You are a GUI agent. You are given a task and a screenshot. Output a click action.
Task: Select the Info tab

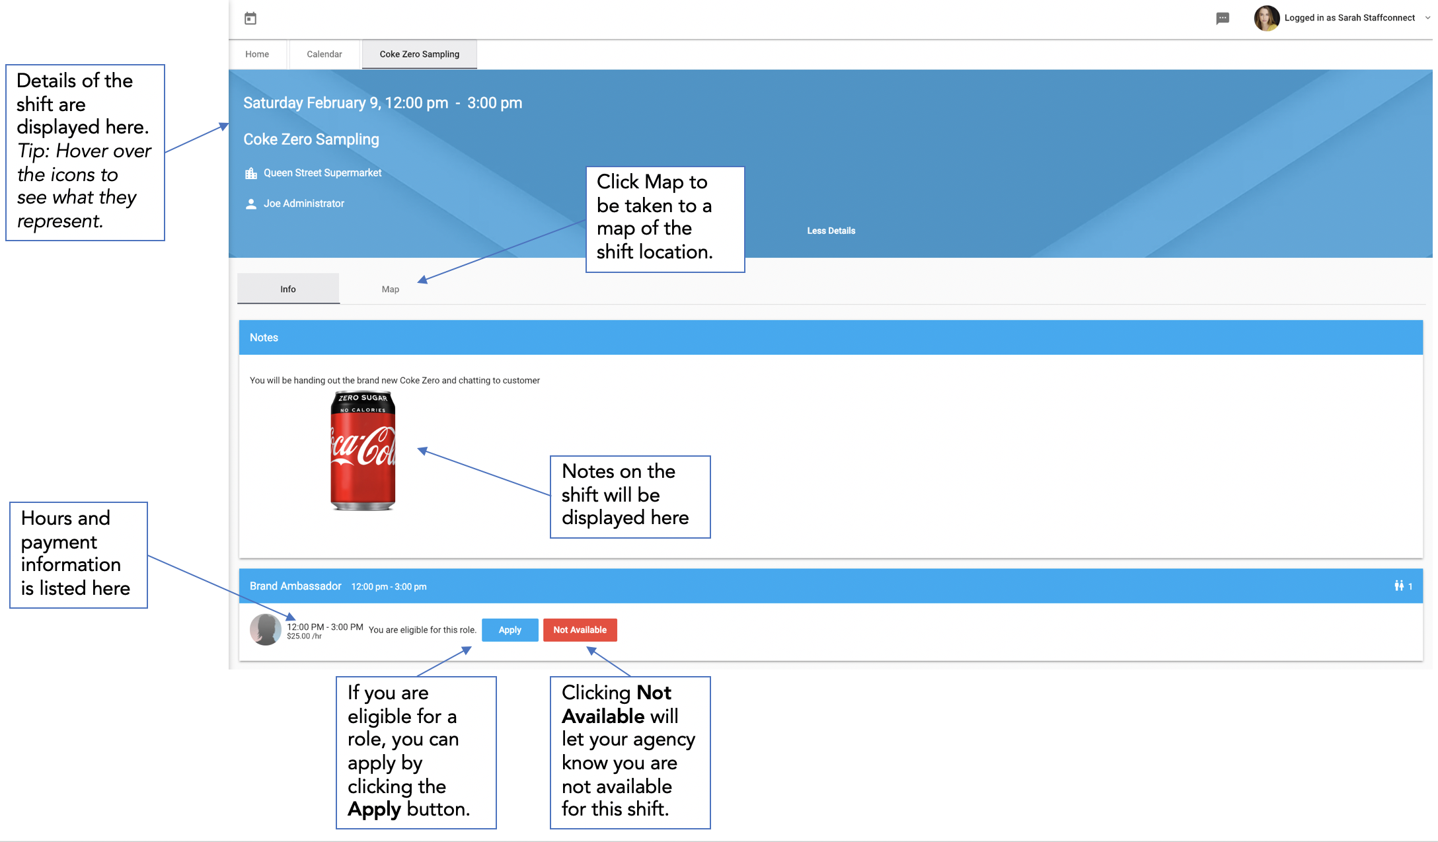coord(288,289)
